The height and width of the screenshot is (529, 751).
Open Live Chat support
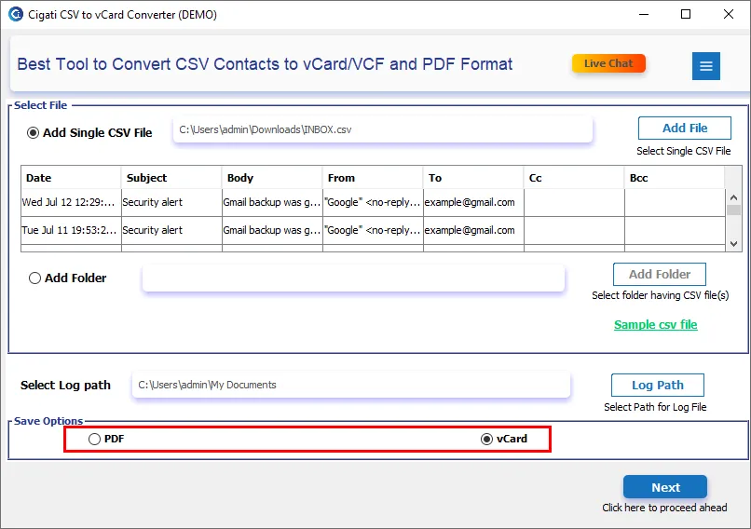pos(608,63)
